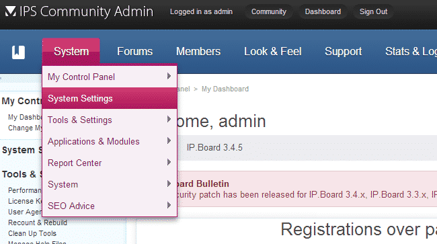Click the Community button
437x244 pixels.
click(x=269, y=11)
